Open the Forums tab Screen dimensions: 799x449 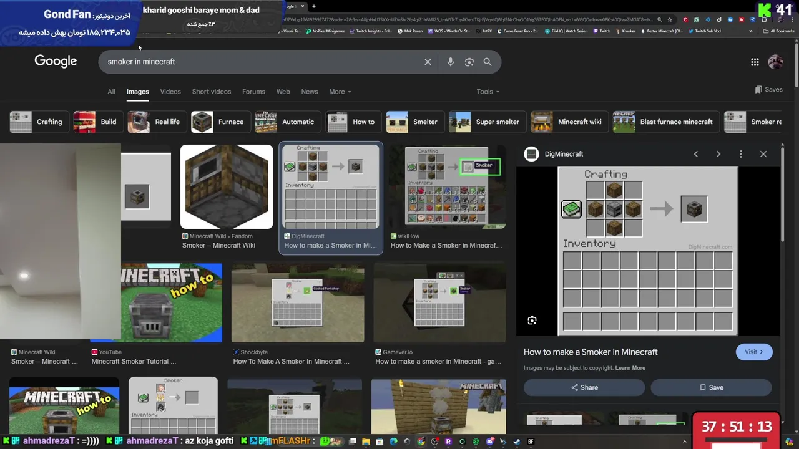pyautogui.click(x=253, y=92)
